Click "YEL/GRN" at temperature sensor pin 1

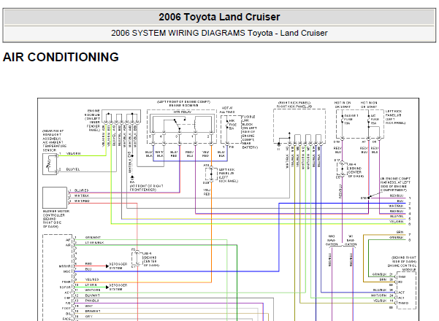click(73, 153)
